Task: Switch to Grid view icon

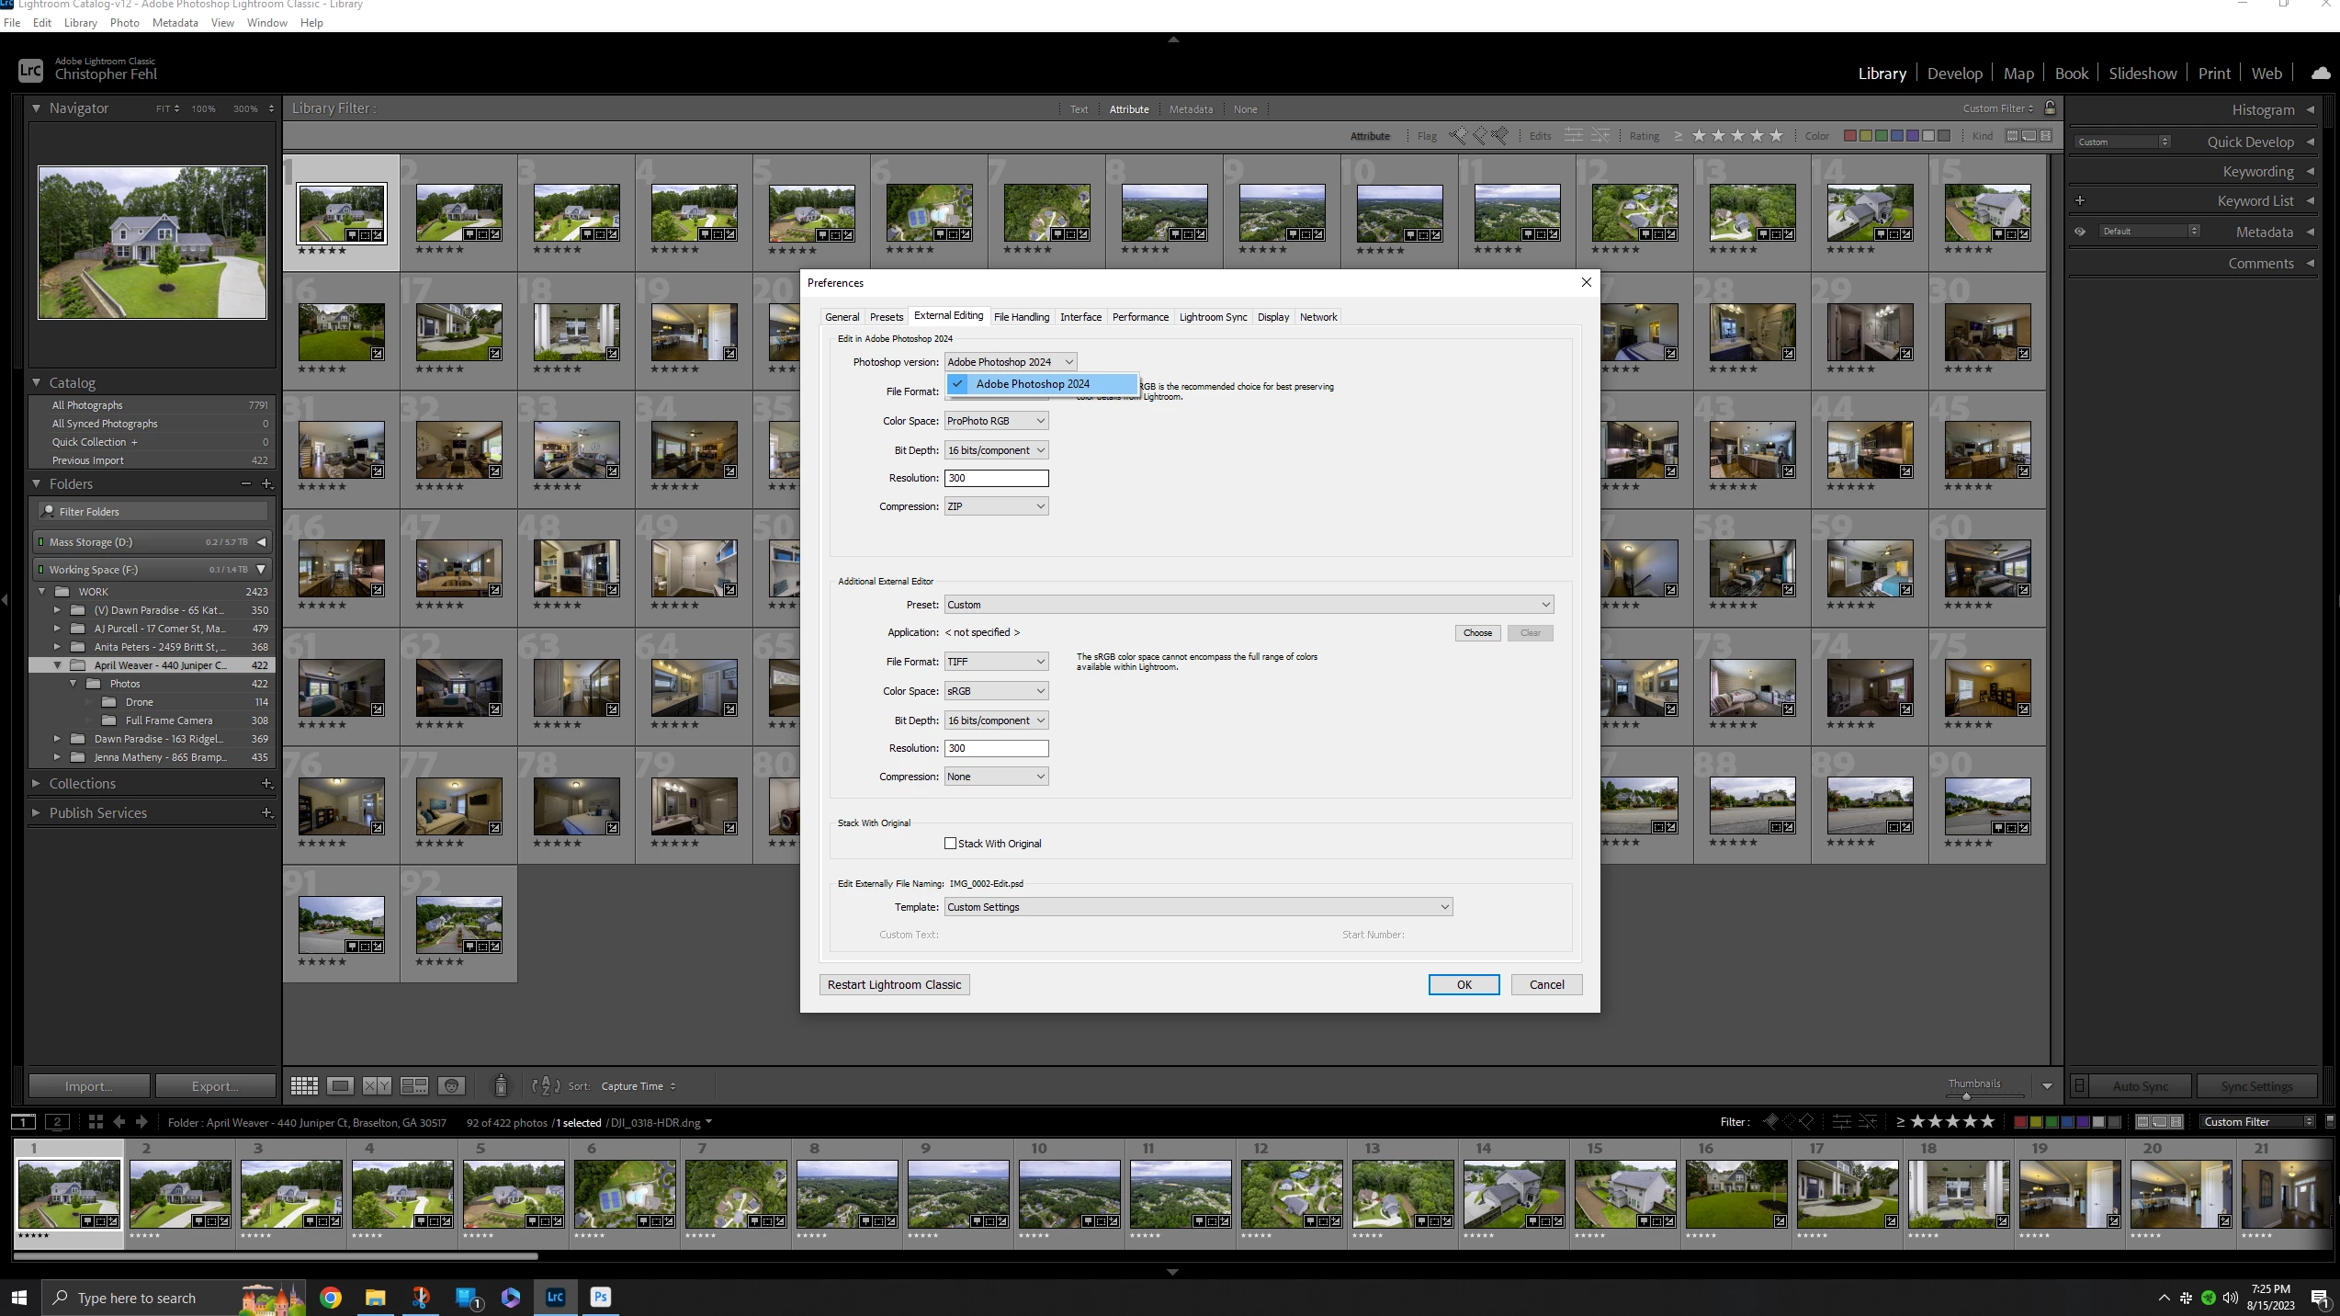Action: tap(304, 1085)
